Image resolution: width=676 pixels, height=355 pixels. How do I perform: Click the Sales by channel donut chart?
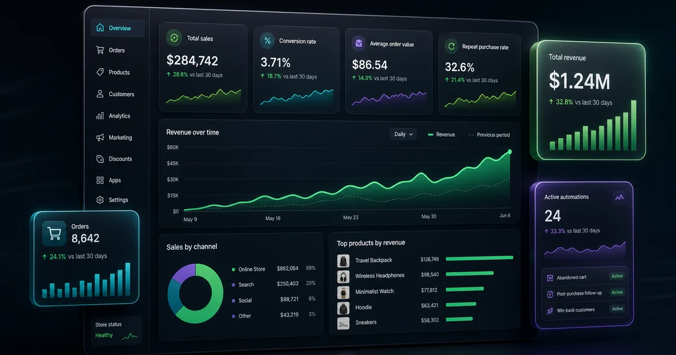[195, 294]
